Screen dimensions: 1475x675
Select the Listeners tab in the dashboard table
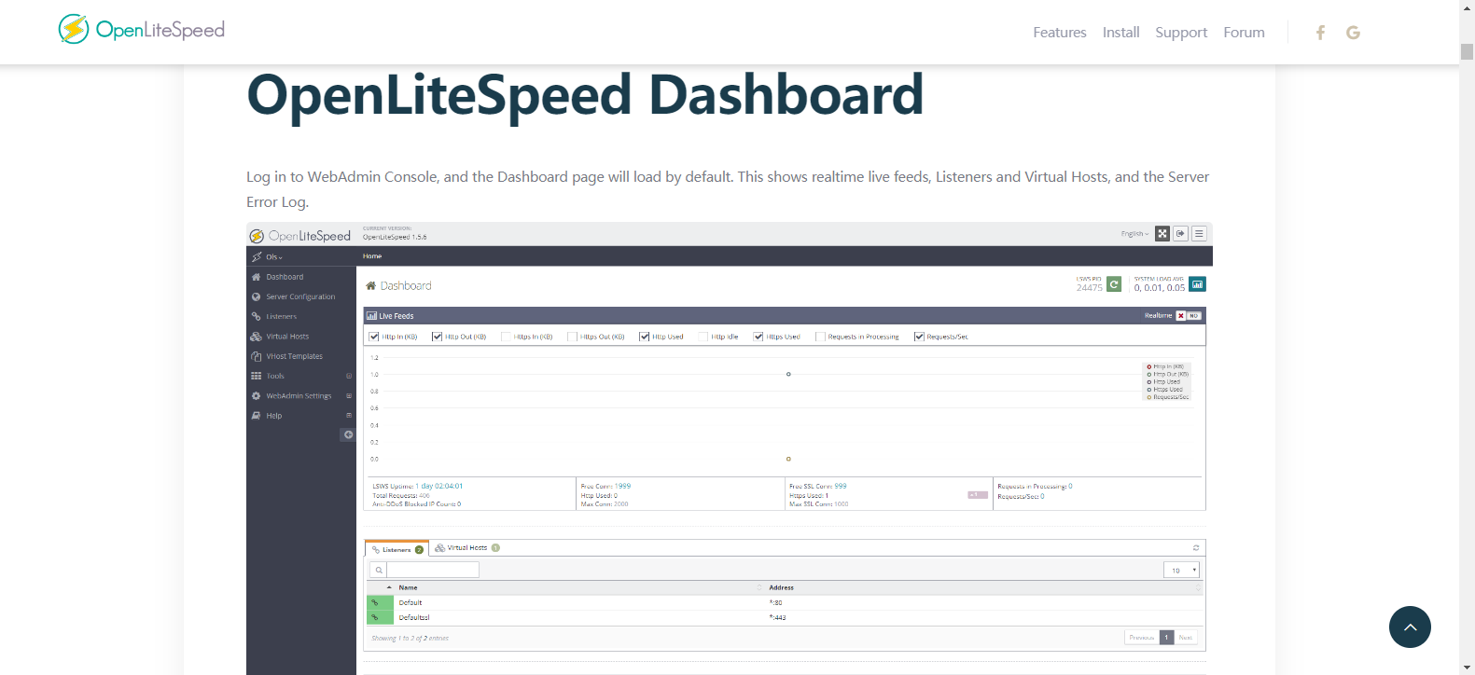coord(397,549)
